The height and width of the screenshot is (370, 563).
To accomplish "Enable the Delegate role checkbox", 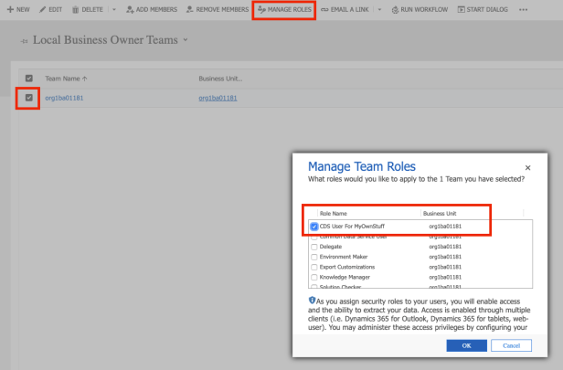I will coord(314,246).
